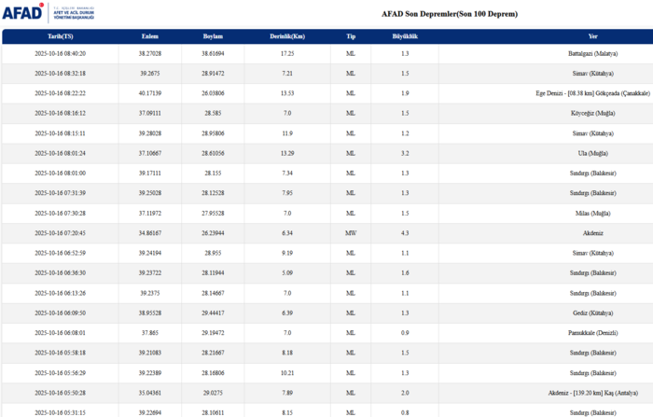This screenshot has width=653, height=417.
Task: Click the Enlem column header
Action: click(149, 36)
